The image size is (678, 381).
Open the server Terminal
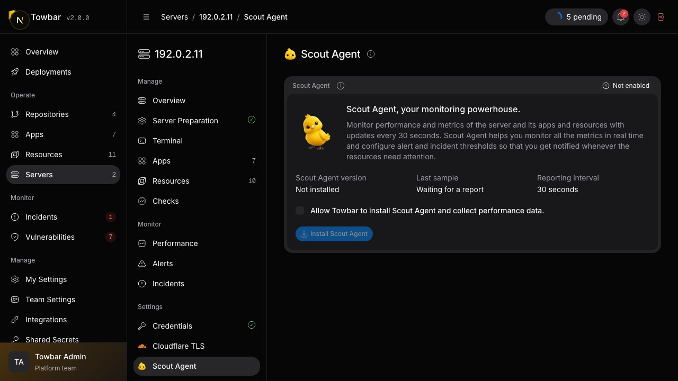pyautogui.click(x=197, y=141)
